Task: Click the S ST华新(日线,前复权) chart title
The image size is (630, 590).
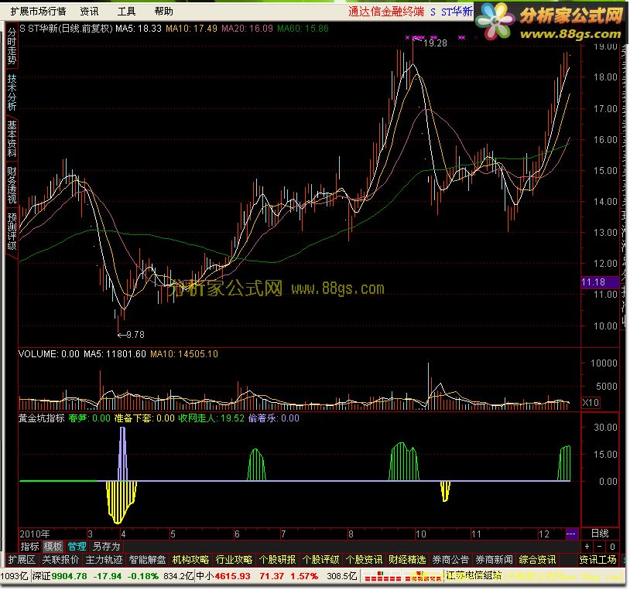Action: tap(67, 29)
